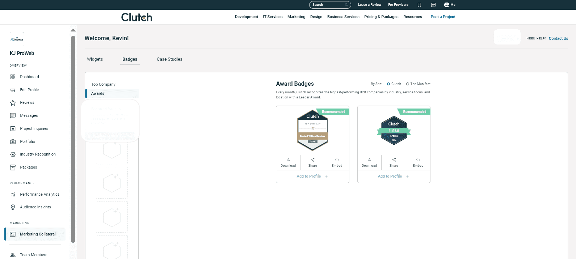Click Post a Project link

click(443, 17)
